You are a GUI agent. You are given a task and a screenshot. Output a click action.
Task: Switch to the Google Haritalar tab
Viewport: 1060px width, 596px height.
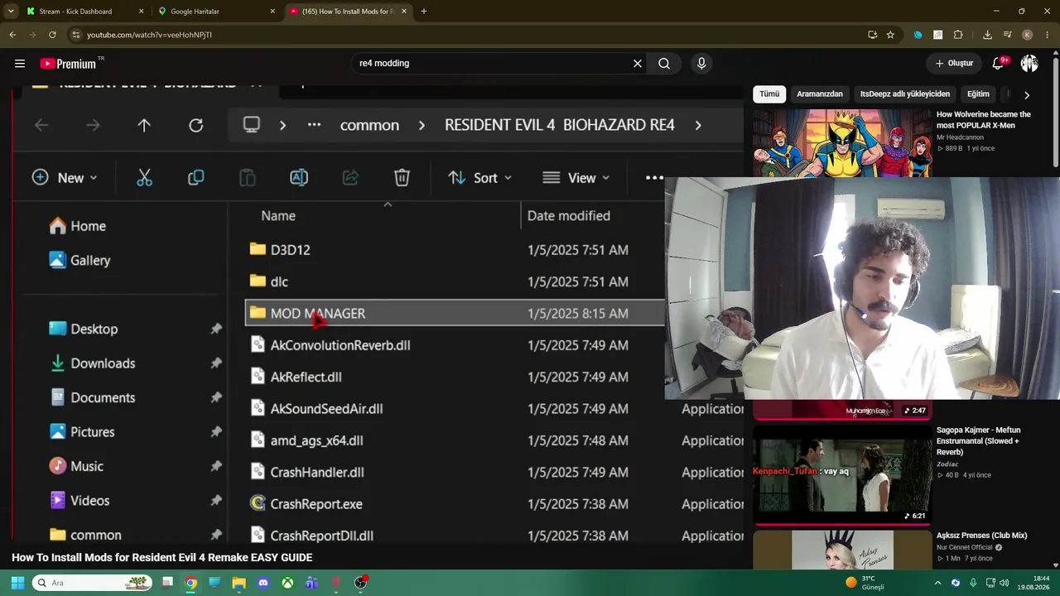pos(215,12)
